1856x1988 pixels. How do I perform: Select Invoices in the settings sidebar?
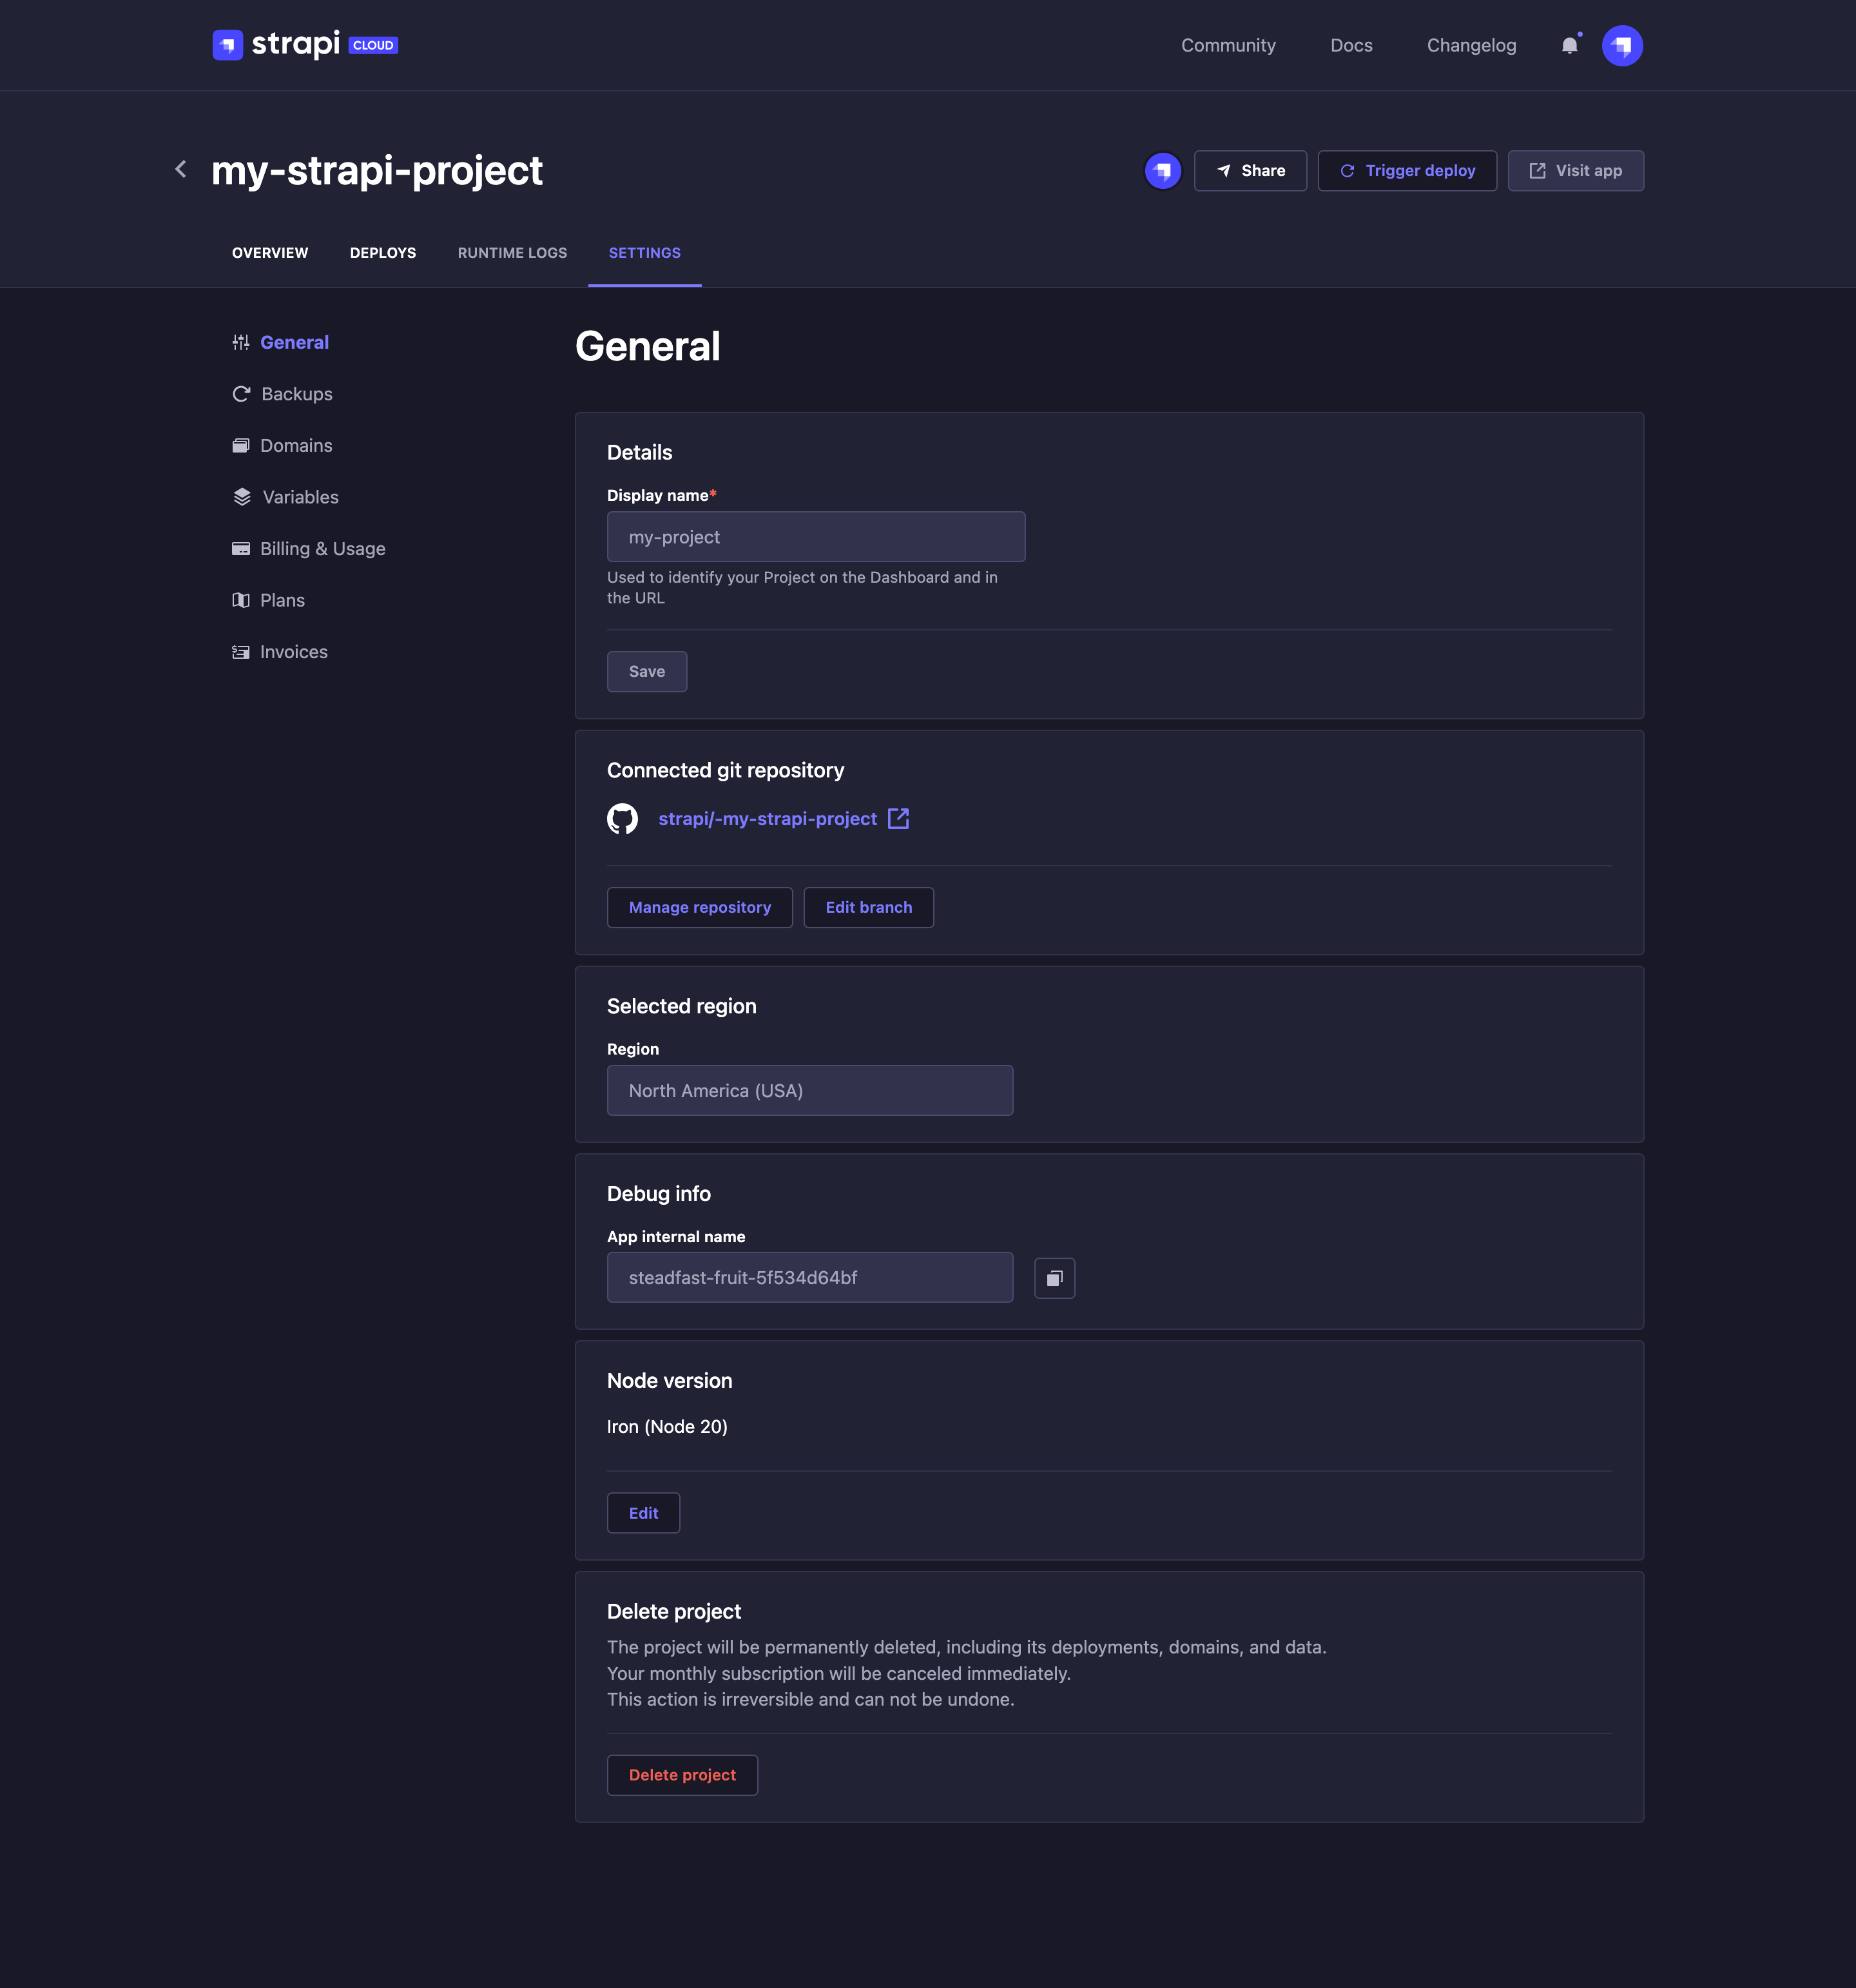coord(293,651)
